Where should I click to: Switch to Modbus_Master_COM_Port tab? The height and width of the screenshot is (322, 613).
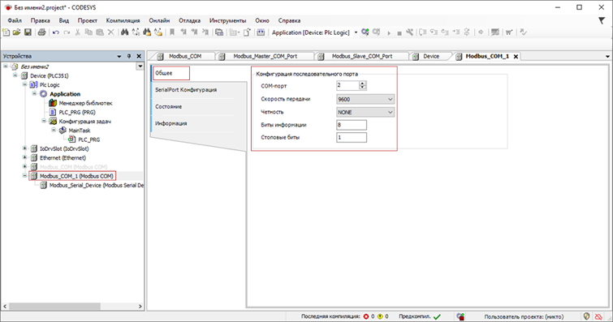point(265,56)
